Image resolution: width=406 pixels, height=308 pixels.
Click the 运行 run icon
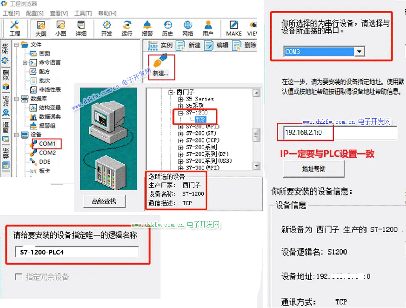[x=127, y=28]
